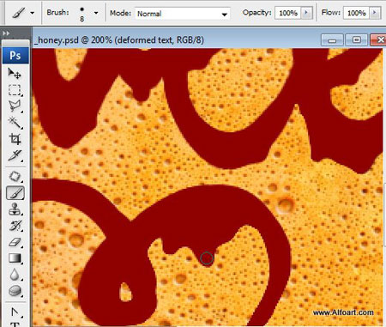Click the brush tip preview sized 8
The width and height of the screenshot is (386, 327).
[x=82, y=14]
